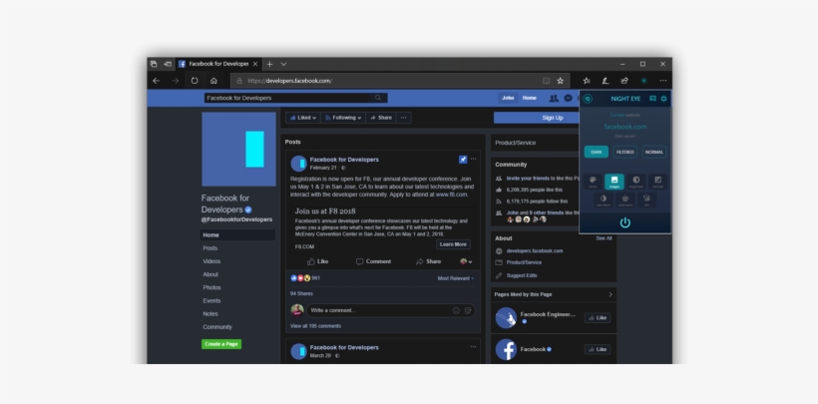Open the favorites hub icon
The height and width of the screenshot is (404, 818).
(x=587, y=81)
